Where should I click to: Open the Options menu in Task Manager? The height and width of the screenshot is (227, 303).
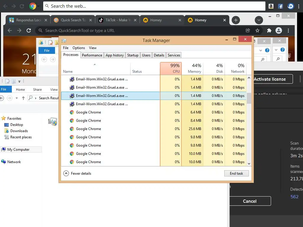tap(79, 48)
